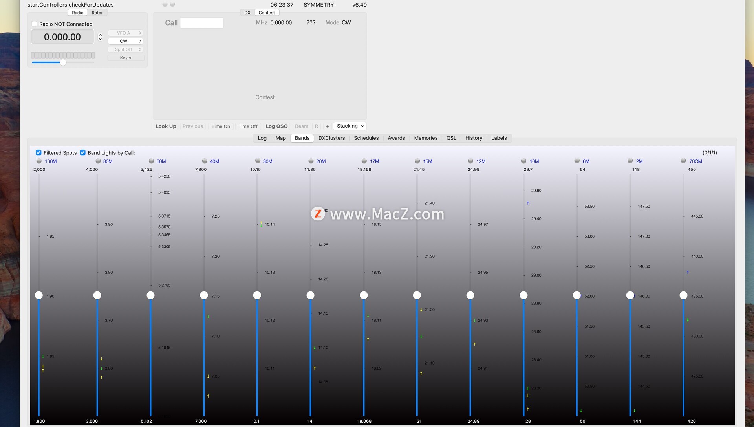Click the blue spot arrow on 10M band
This screenshot has width=754, height=427.
point(528,203)
